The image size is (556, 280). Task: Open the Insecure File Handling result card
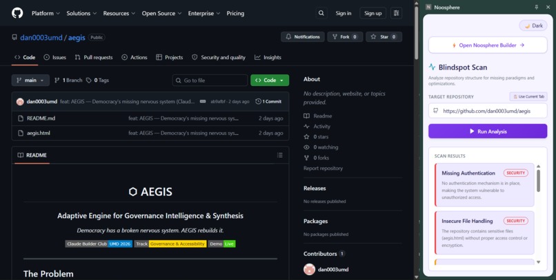tap(484, 233)
